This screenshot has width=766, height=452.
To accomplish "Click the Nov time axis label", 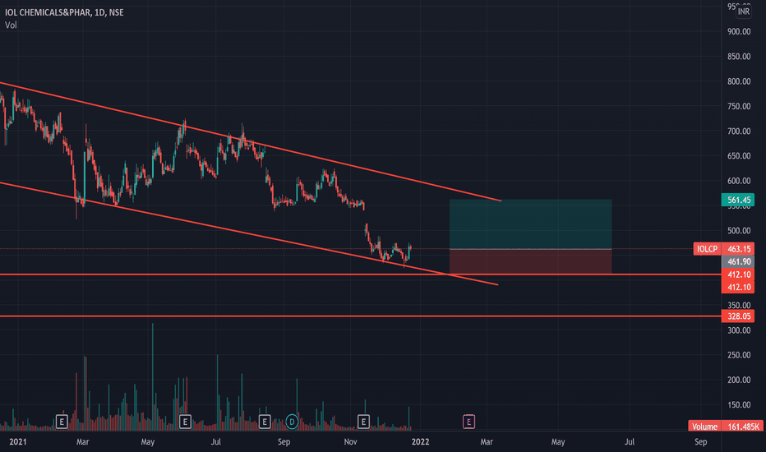I will [350, 442].
